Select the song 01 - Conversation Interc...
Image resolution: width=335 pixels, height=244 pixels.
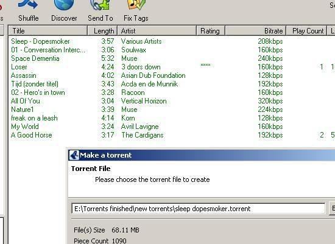click(x=48, y=50)
